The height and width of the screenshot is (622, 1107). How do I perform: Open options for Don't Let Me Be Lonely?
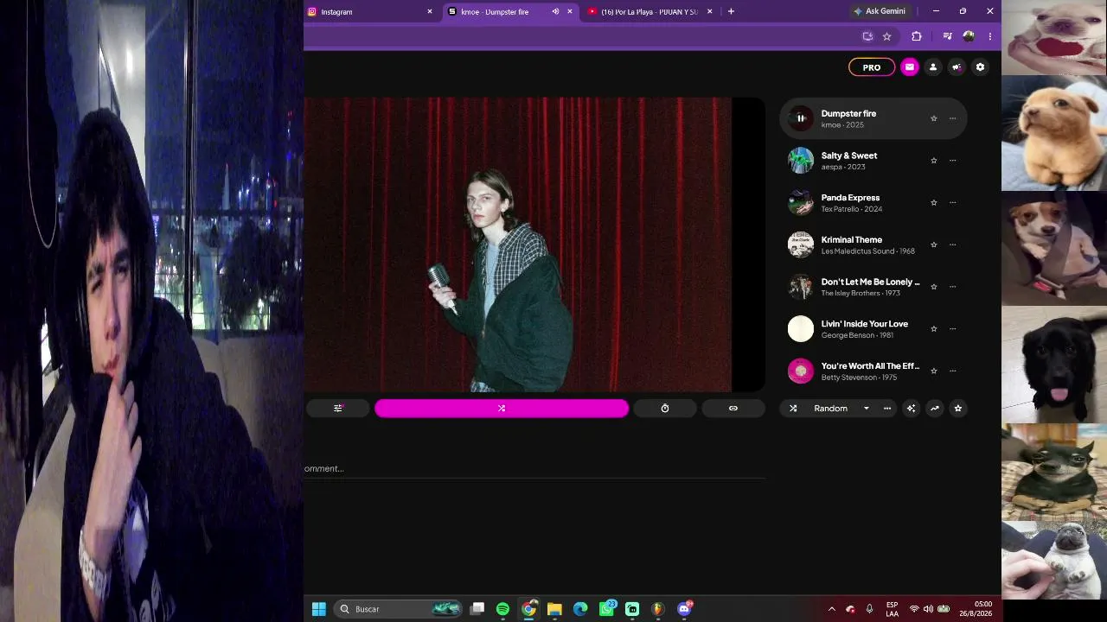point(952,287)
